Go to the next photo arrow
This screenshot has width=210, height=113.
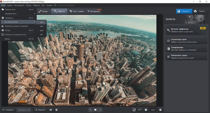coord(101,110)
